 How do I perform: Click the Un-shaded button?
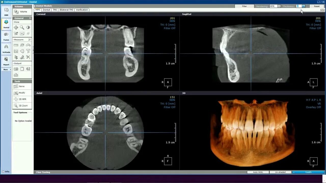tap(280, 172)
